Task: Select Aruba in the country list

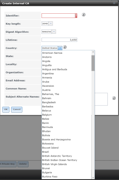Action: click(67, 82)
